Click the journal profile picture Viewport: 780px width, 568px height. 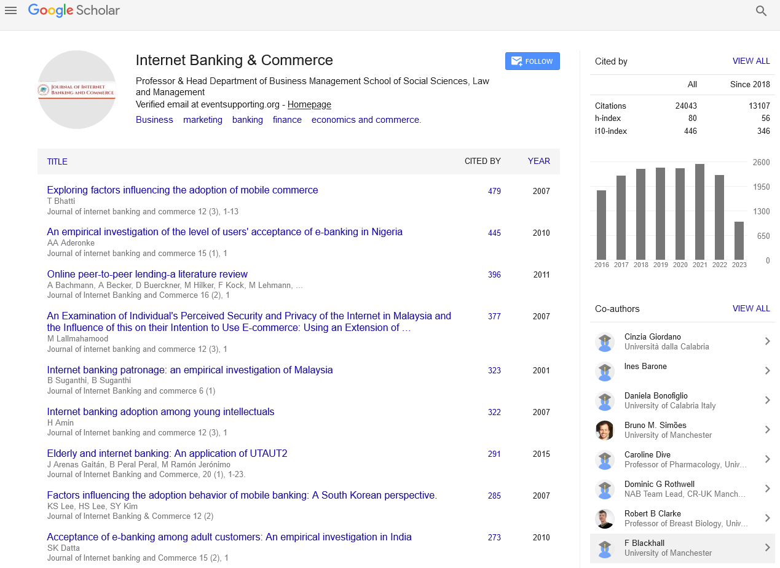[77, 90]
